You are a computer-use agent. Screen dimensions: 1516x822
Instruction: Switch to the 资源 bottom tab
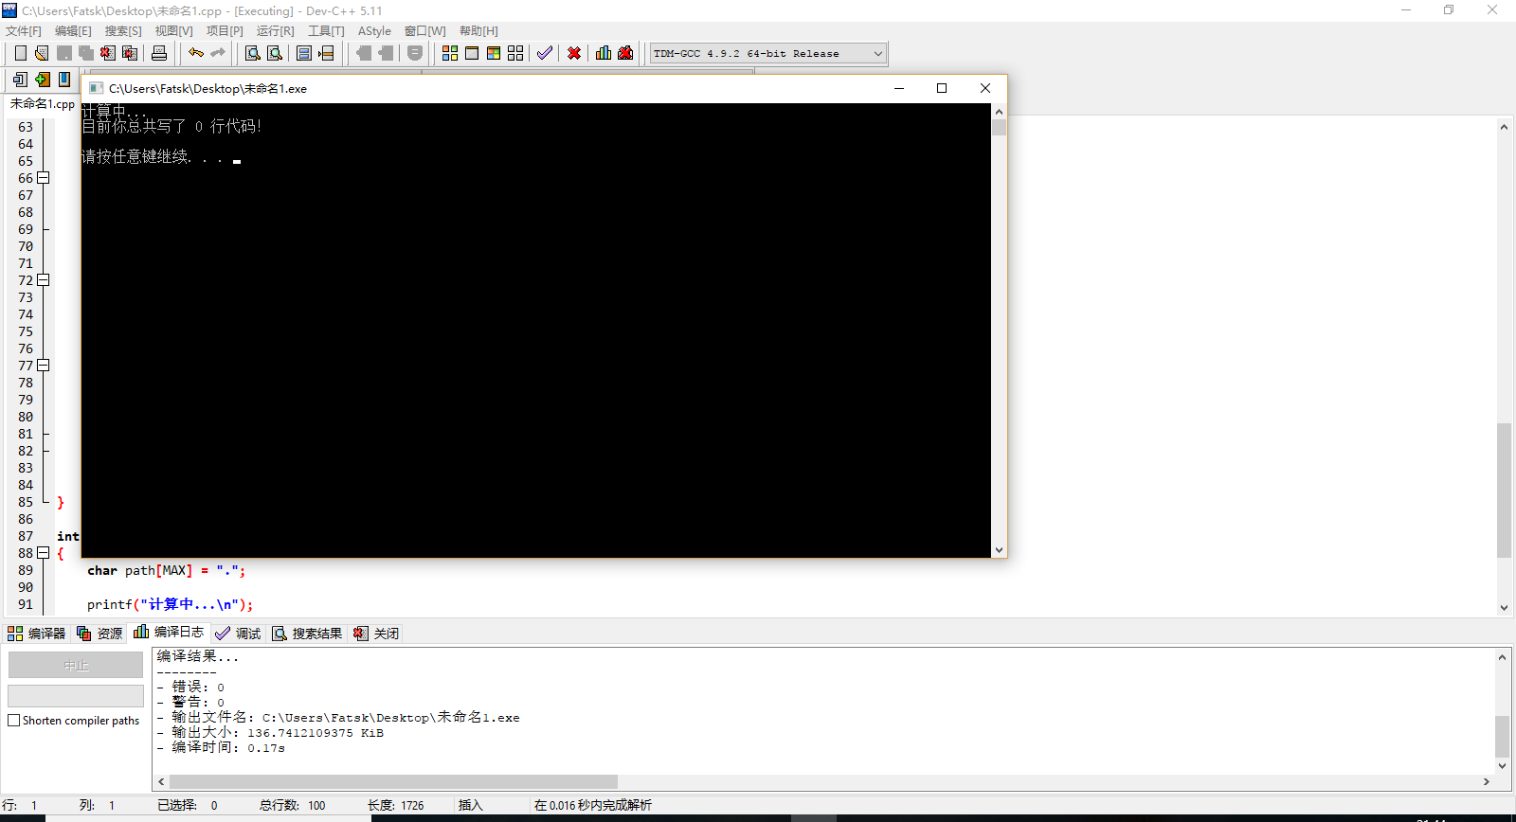click(x=99, y=634)
